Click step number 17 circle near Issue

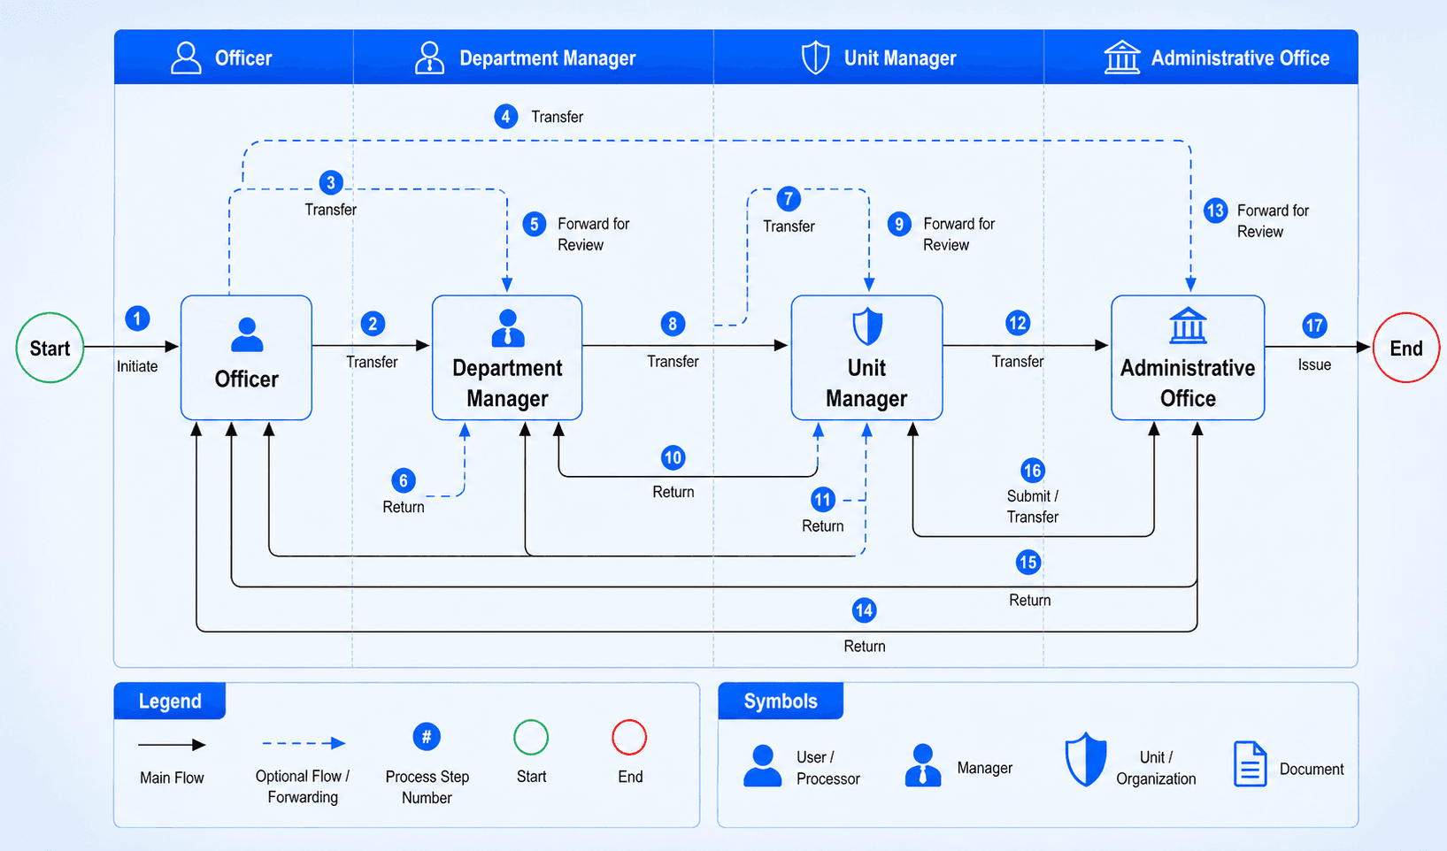pos(1314,326)
